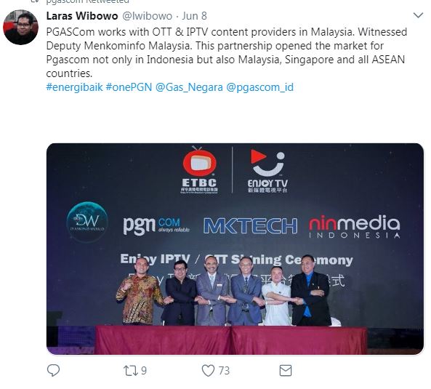
Task: Click the like count 73
Action: coord(224,371)
